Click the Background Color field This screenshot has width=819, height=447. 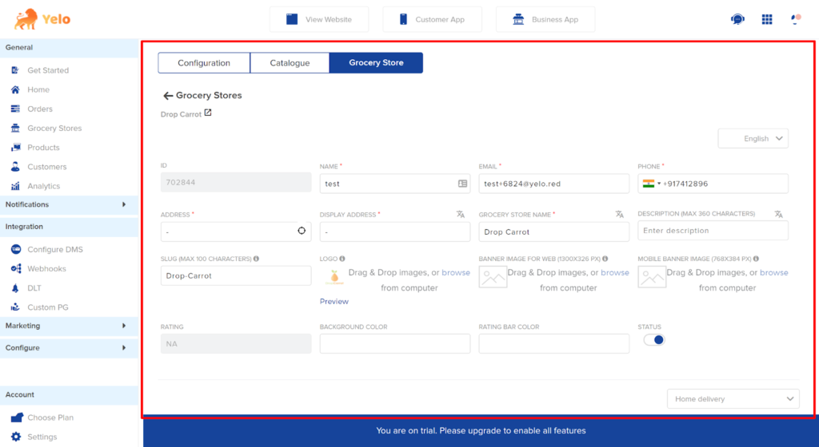tap(394, 344)
